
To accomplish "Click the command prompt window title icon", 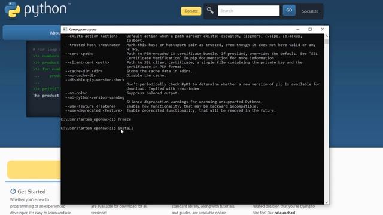I will tap(65, 29).
